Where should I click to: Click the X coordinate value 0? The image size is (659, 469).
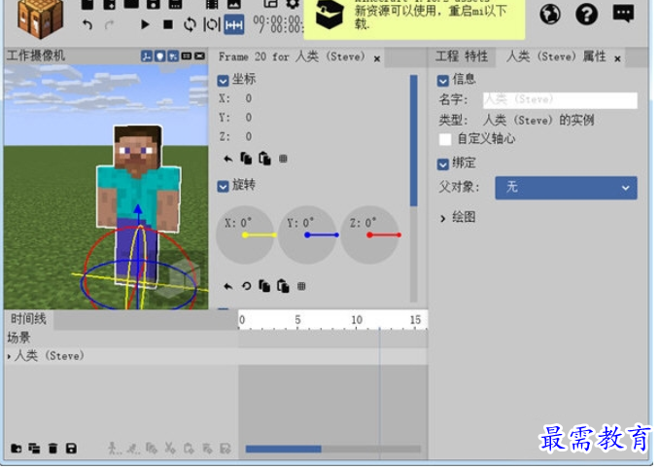[249, 98]
